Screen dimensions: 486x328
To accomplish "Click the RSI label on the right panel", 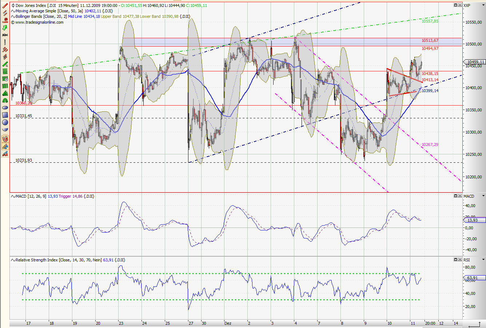I will pos(467,260).
